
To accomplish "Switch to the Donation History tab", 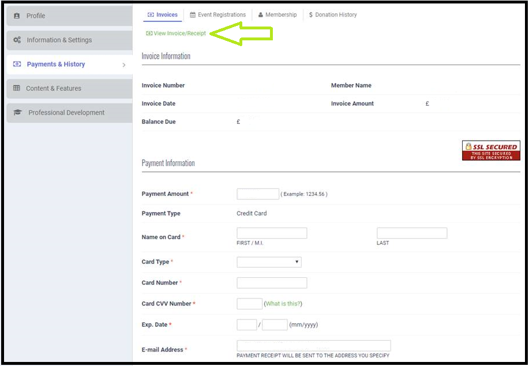I will pyautogui.click(x=333, y=15).
